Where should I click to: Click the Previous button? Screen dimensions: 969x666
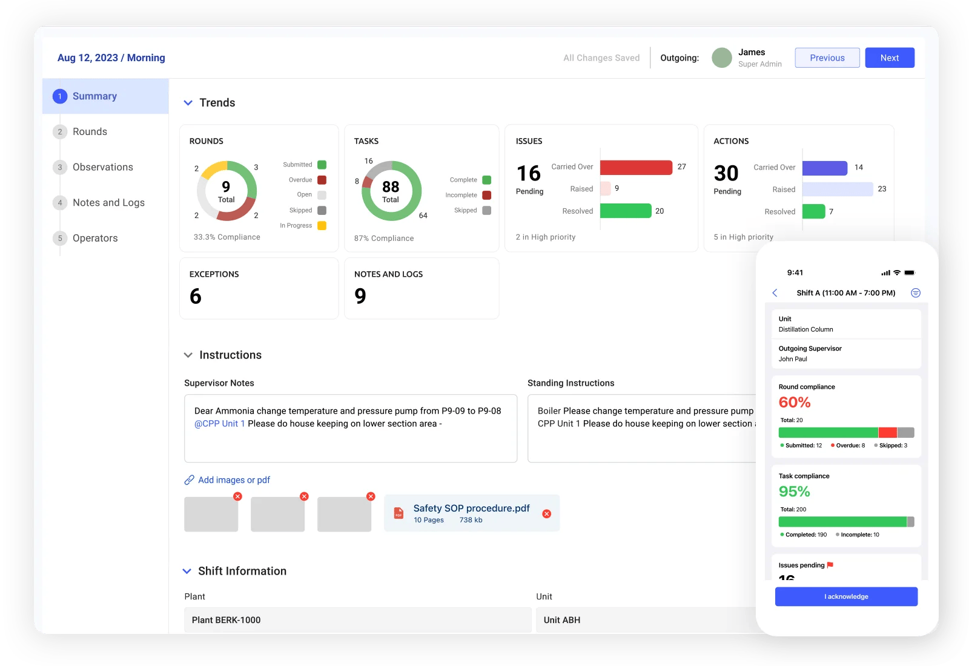coord(827,58)
